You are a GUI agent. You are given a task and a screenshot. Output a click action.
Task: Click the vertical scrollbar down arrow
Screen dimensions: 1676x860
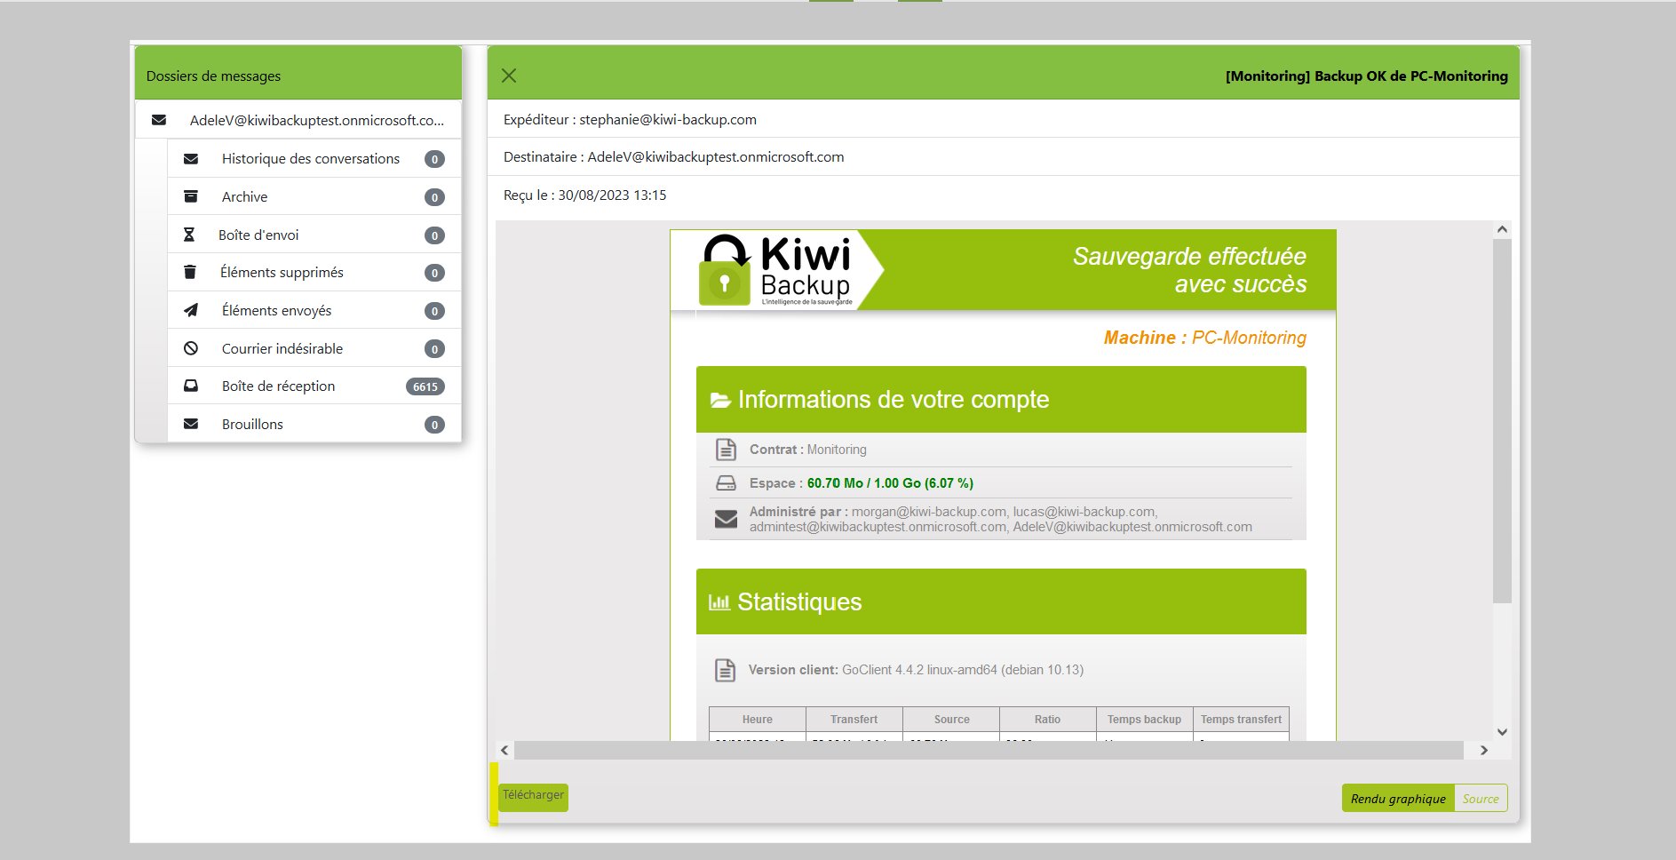pyautogui.click(x=1502, y=732)
